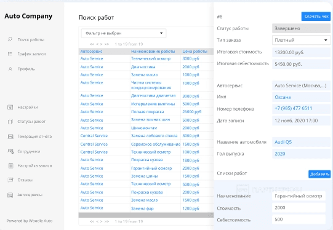
Task: Sort by Автосервис column header
Action: tap(91, 51)
